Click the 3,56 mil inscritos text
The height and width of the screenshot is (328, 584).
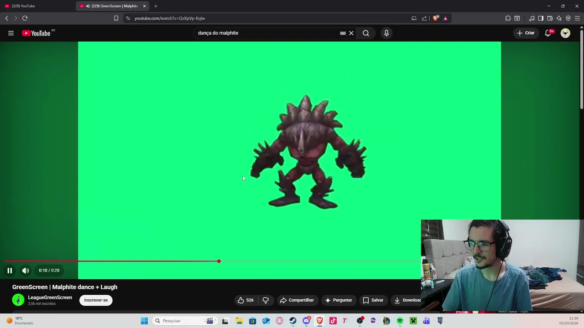pyautogui.click(x=42, y=303)
